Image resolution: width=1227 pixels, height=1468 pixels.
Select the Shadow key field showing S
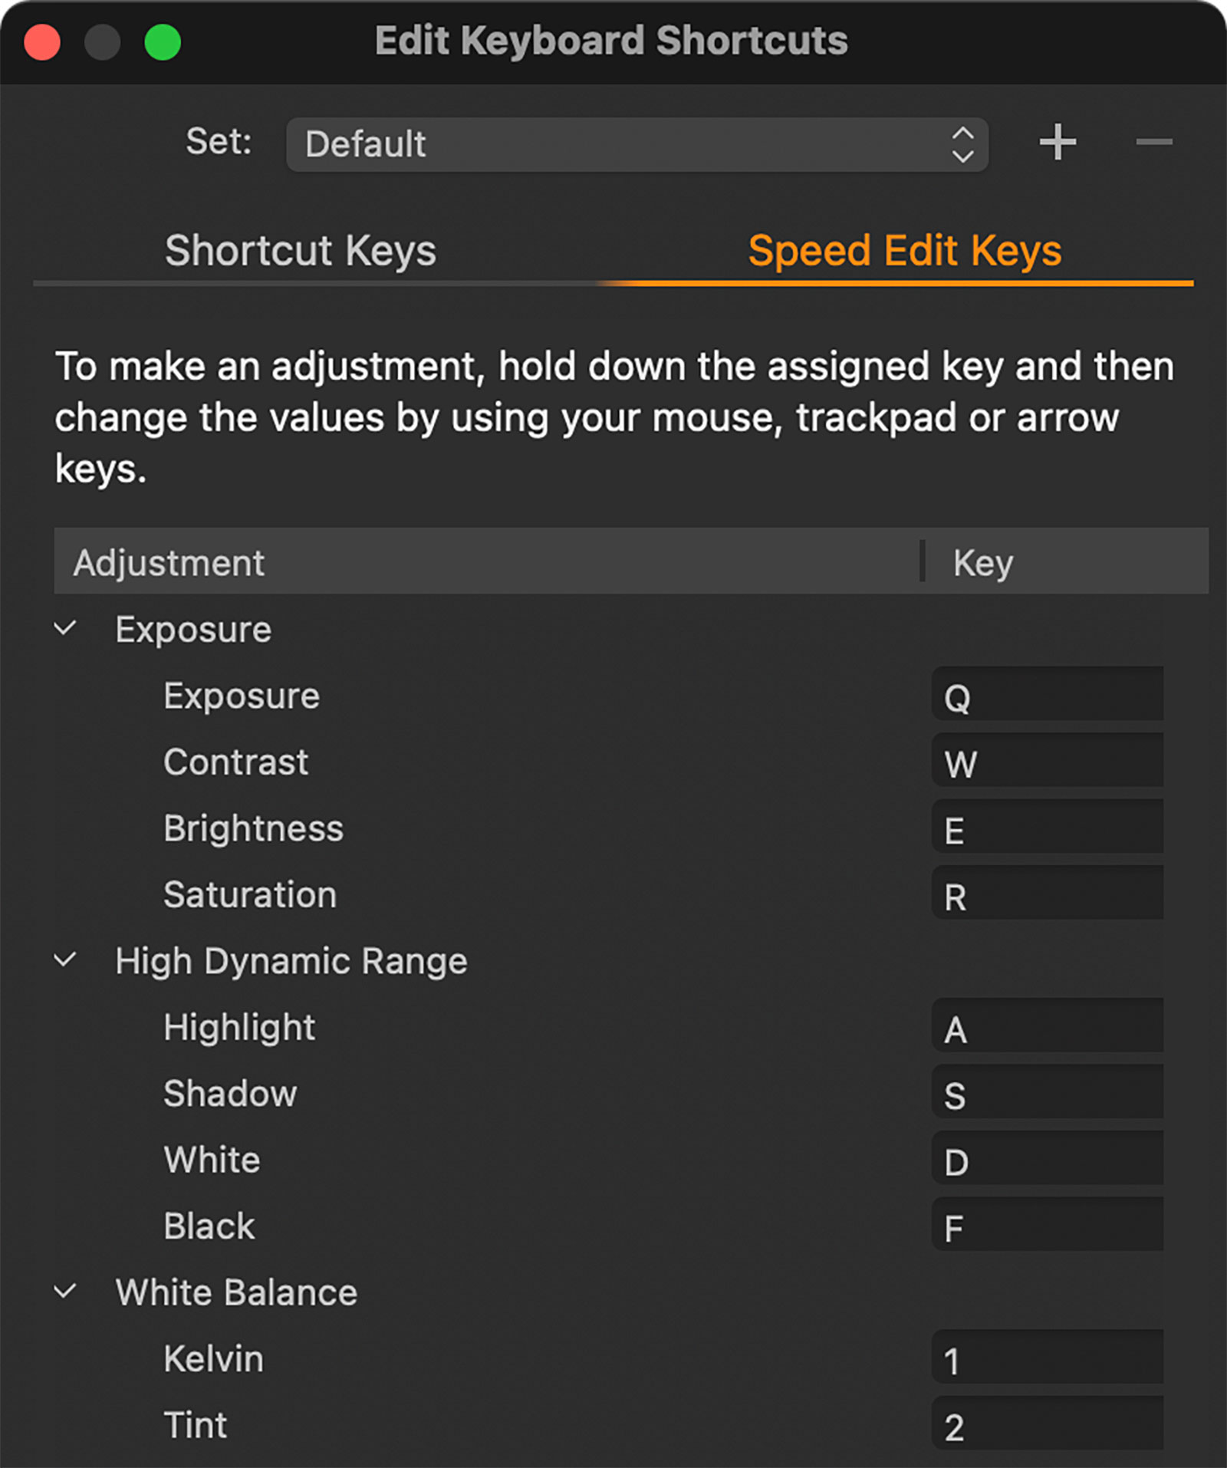pyautogui.click(x=1047, y=1092)
